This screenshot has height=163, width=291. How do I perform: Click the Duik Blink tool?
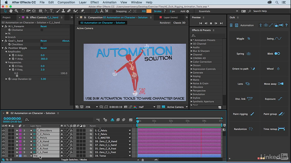(273, 54)
